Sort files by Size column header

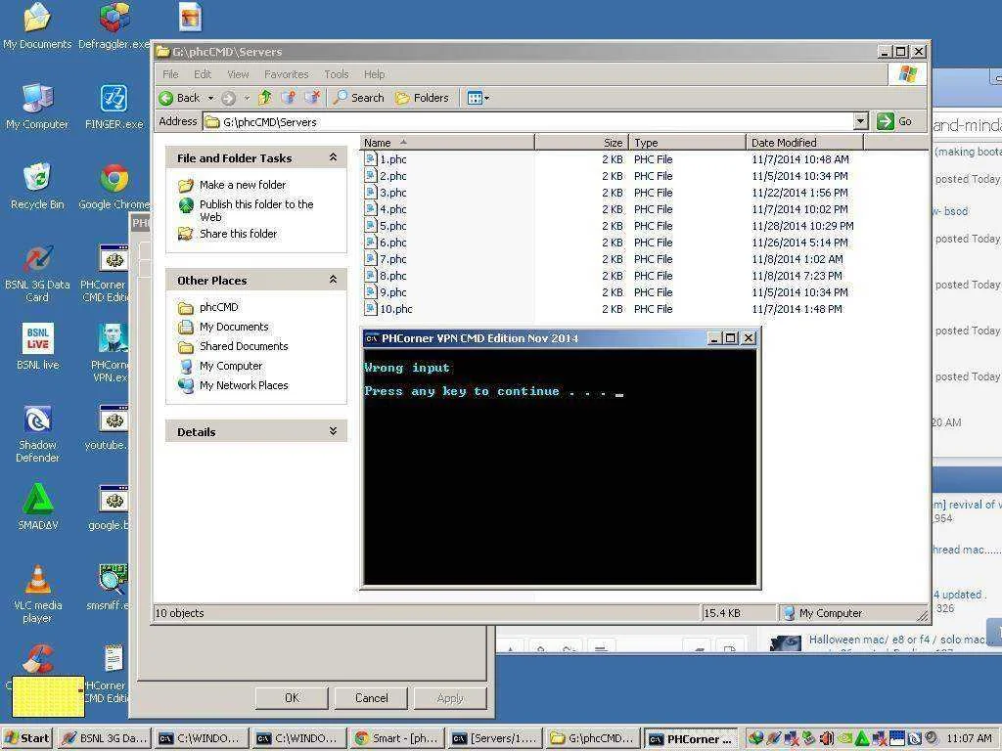[581, 143]
